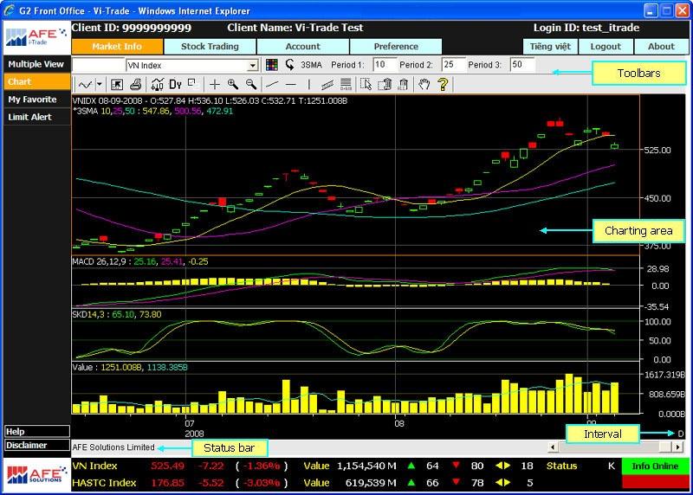Click the Period 1 input field
Screen dimensions: 693x495
384,65
